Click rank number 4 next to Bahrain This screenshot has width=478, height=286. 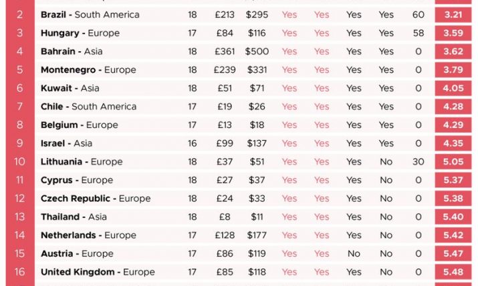[x=19, y=51]
